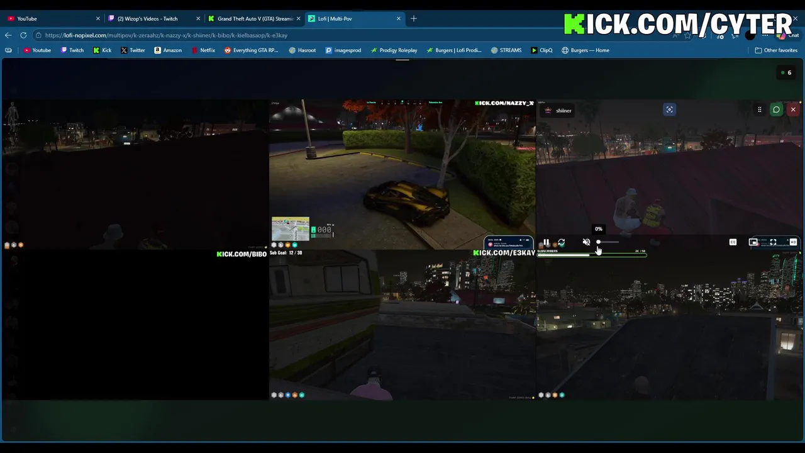This screenshot has height=453, width=805.
Task: Open the Netflix bookmark
Action: pos(203,50)
